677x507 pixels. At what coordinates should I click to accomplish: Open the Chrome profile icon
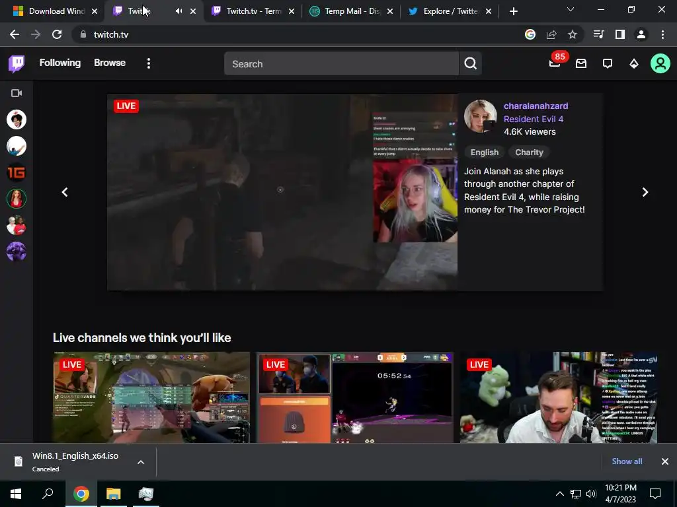click(641, 34)
